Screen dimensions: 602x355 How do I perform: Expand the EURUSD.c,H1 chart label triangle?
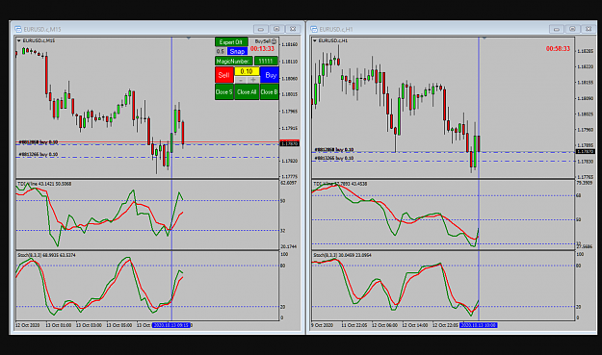point(315,40)
